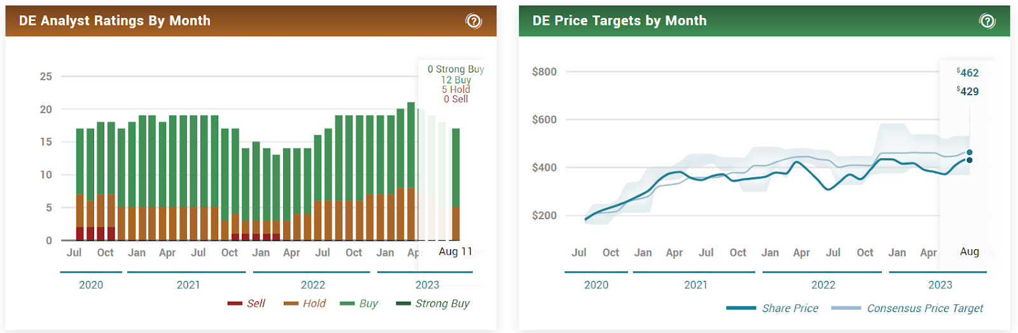Viewport: 1018px width, 333px height.
Task: Click the 15 value on ratings y-axis
Action: point(46,142)
